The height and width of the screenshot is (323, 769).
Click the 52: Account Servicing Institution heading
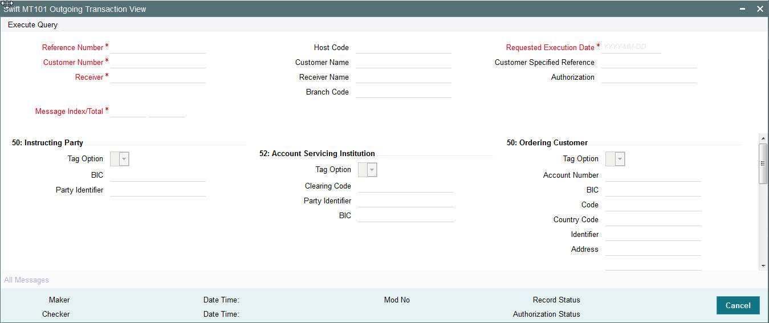point(317,153)
